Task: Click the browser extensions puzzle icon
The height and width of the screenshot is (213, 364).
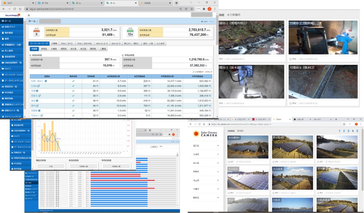Action: pyautogui.click(x=204, y=9)
